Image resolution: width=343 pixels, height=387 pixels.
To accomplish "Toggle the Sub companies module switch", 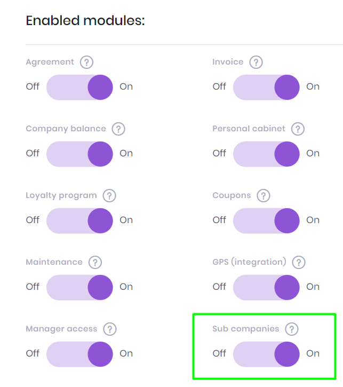I will tap(266, 354).
